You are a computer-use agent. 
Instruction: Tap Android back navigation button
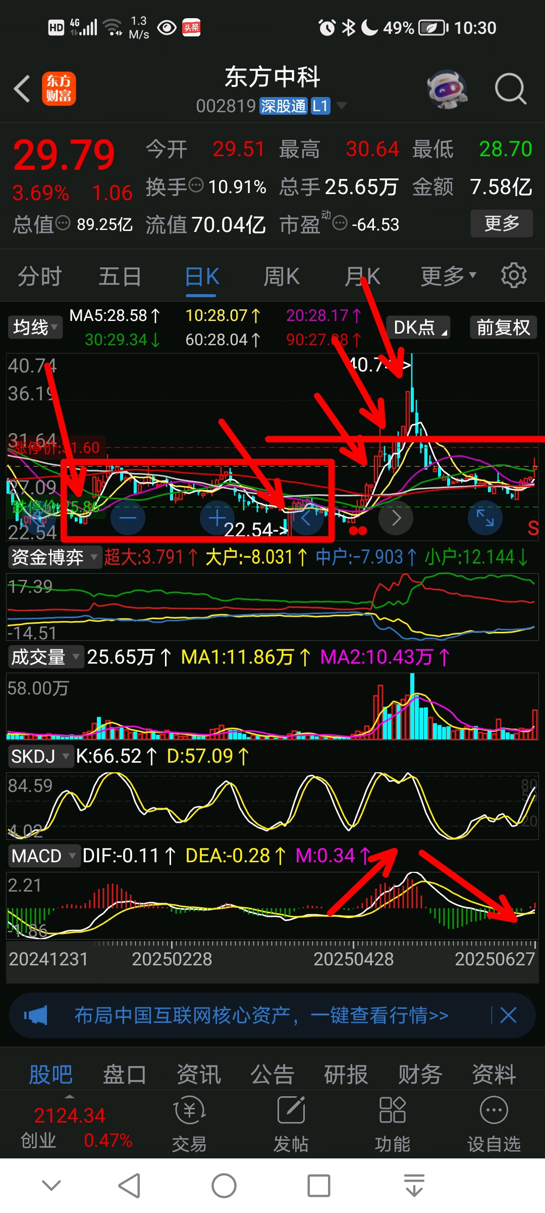129,1186
